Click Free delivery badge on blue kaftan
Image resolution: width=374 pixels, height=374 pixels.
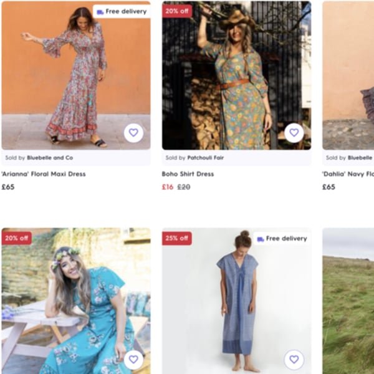282,239
